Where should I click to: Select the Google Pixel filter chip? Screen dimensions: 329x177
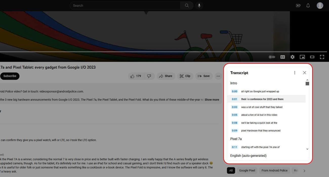point(247,170)
